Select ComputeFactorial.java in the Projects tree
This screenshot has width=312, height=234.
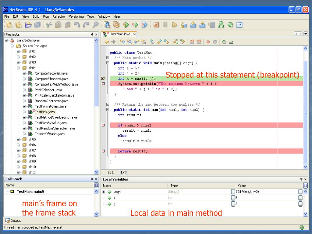pyautogui.click(x=51, y=73)
